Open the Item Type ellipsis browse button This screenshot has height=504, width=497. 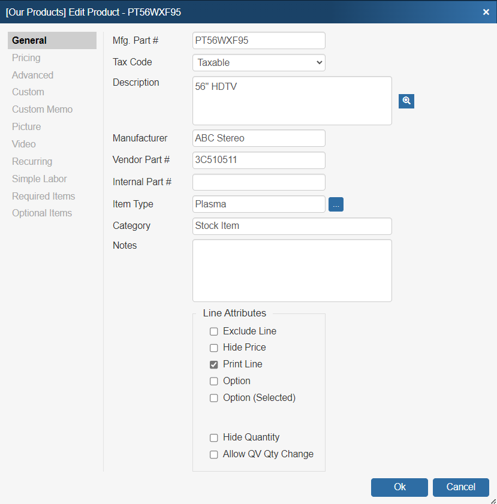(336, 204)
